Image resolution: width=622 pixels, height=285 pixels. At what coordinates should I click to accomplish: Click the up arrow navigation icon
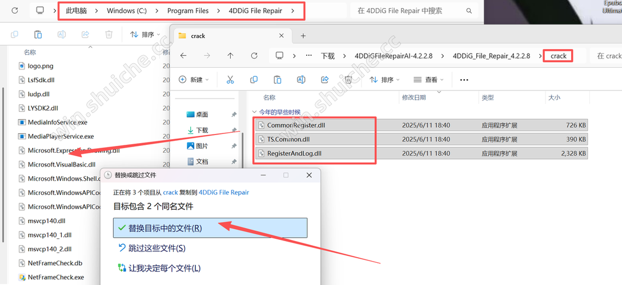tap(230, 56)
